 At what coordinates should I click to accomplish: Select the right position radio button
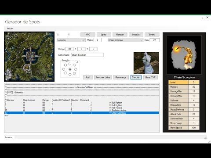[76, 69]
